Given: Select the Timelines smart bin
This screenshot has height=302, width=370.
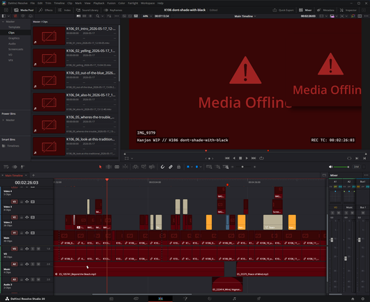Looking at the screenshot, I should pos(13,146).
